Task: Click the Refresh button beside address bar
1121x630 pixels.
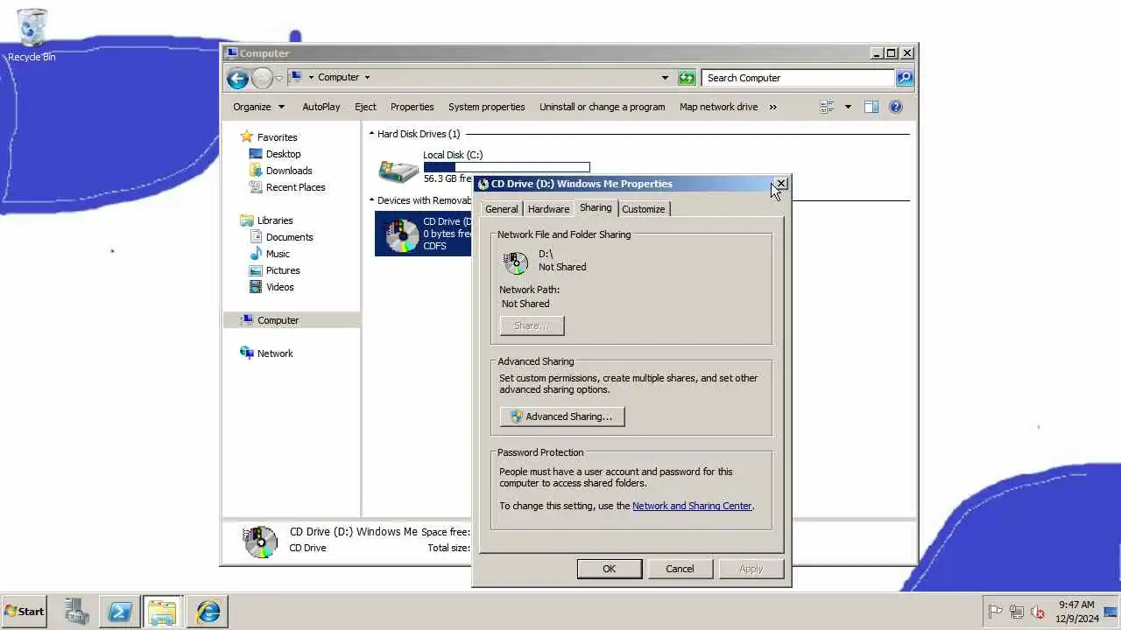Action: [x=687, y=78]
